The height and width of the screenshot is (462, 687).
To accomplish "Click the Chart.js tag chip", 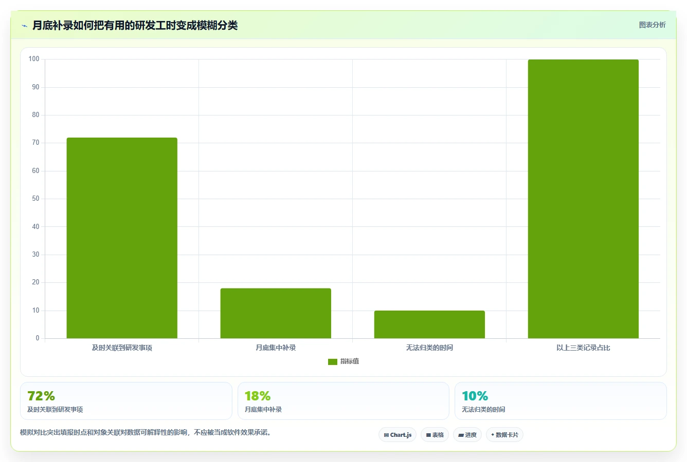I will [x=397, y=435].
